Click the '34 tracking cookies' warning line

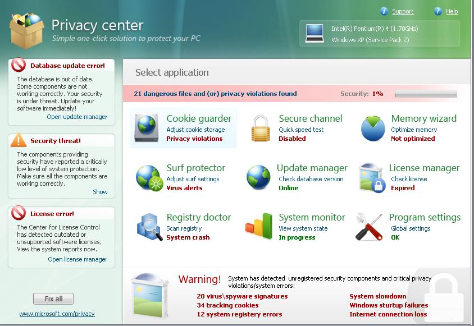point(227,305)
